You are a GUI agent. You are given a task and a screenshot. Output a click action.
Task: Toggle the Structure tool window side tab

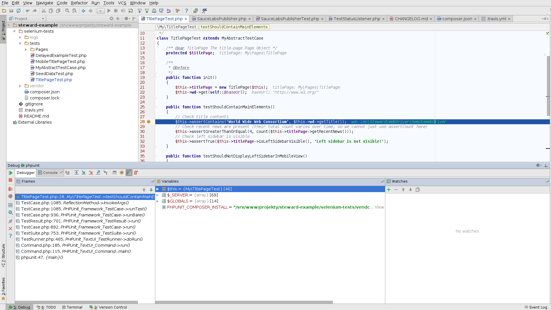tap(3, 255)
